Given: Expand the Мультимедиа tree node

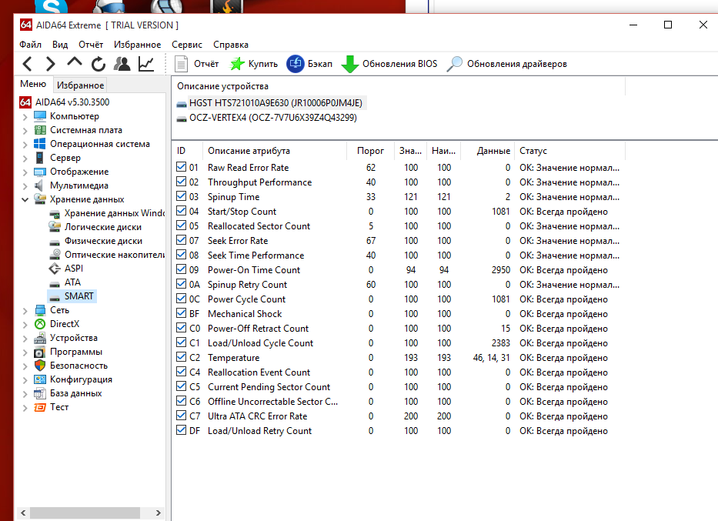Looking at the screenshot, I should point(25,186).
